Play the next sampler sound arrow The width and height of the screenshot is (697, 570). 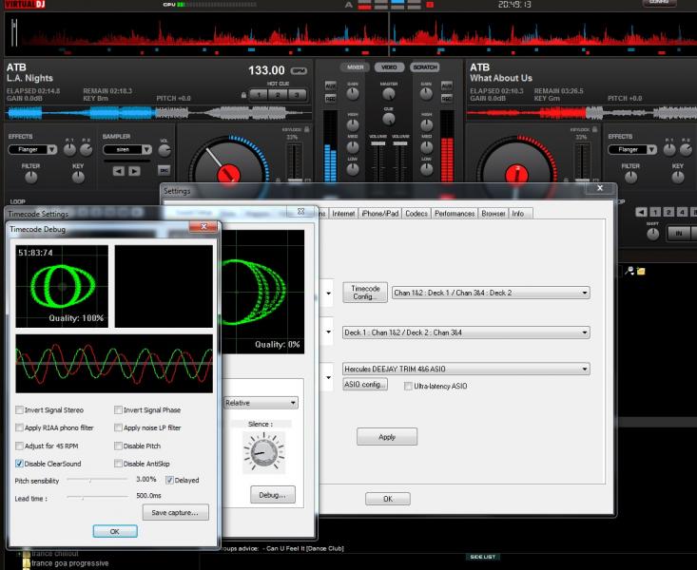(x=134, y=171)
